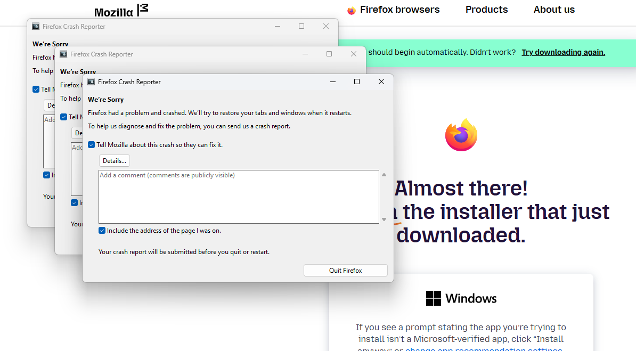
Task: Click We're Sorry heading in front dialog
Action: click(106, 100)
